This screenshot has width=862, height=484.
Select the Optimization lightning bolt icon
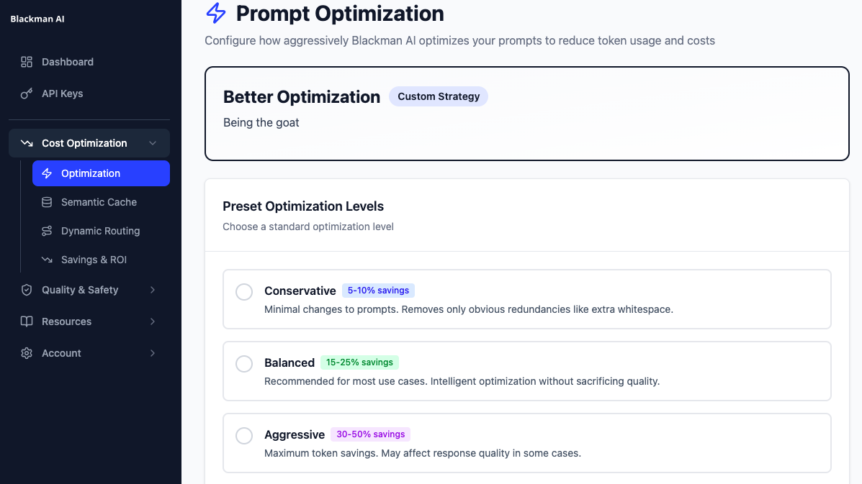(x=48, y=173)
